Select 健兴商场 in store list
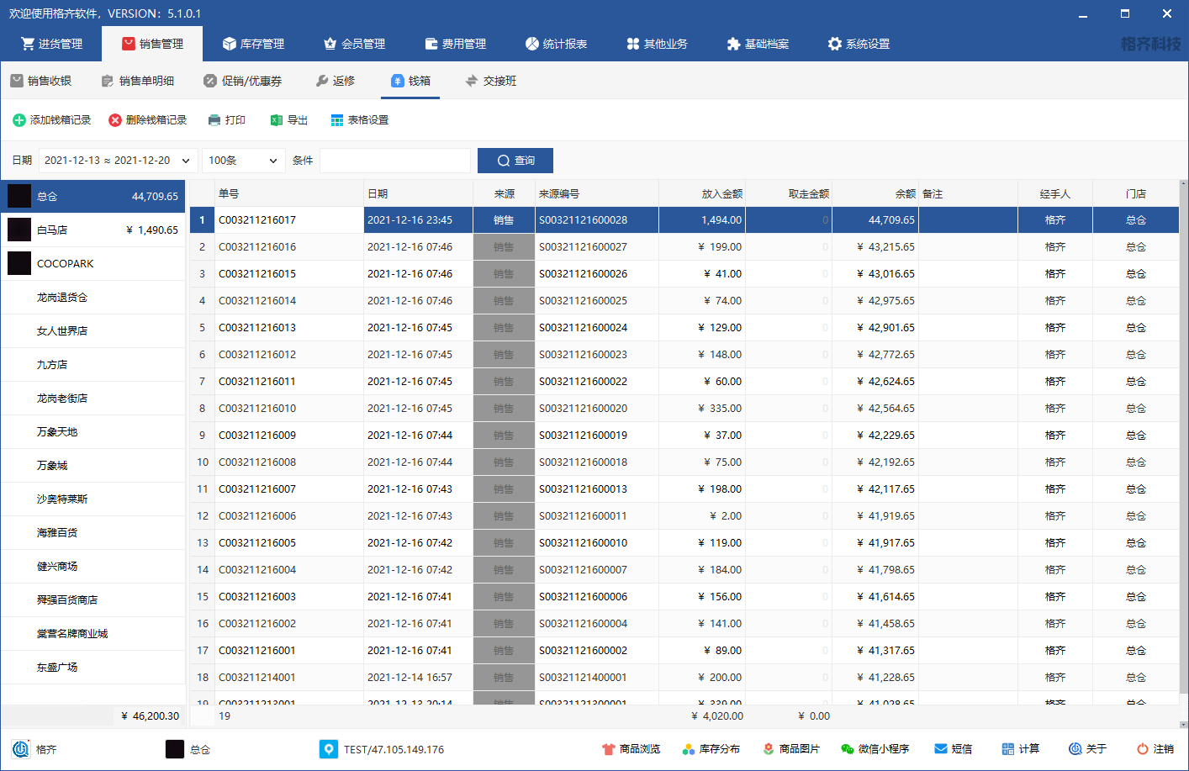Viewport: 1189px width, 771px height. pos(92,566)
